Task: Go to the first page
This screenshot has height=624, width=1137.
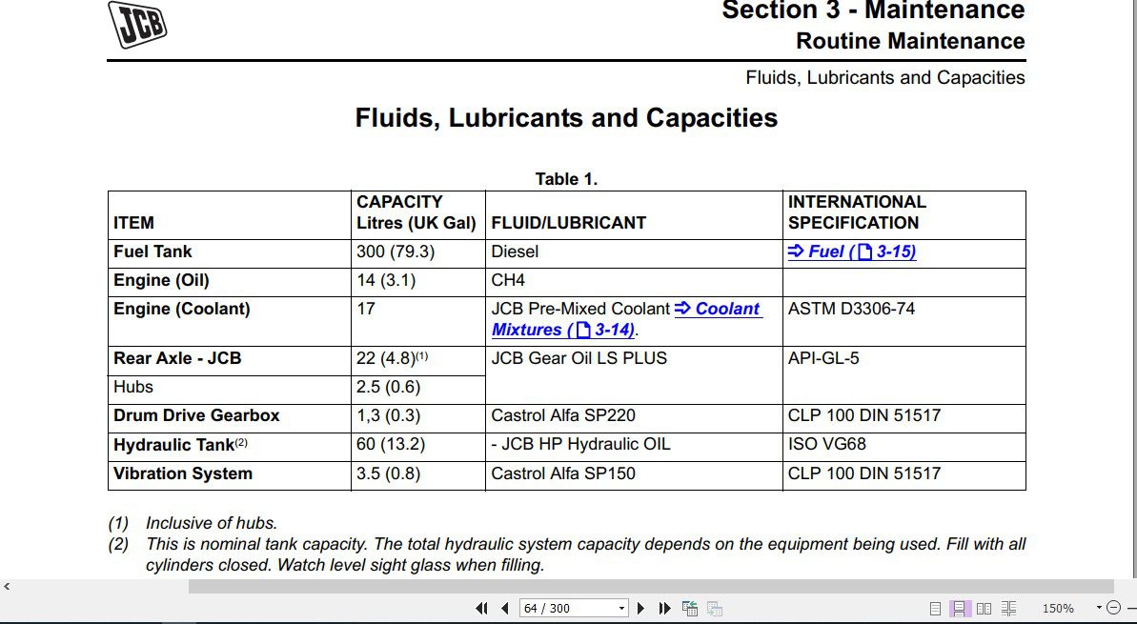Action: 480,609
